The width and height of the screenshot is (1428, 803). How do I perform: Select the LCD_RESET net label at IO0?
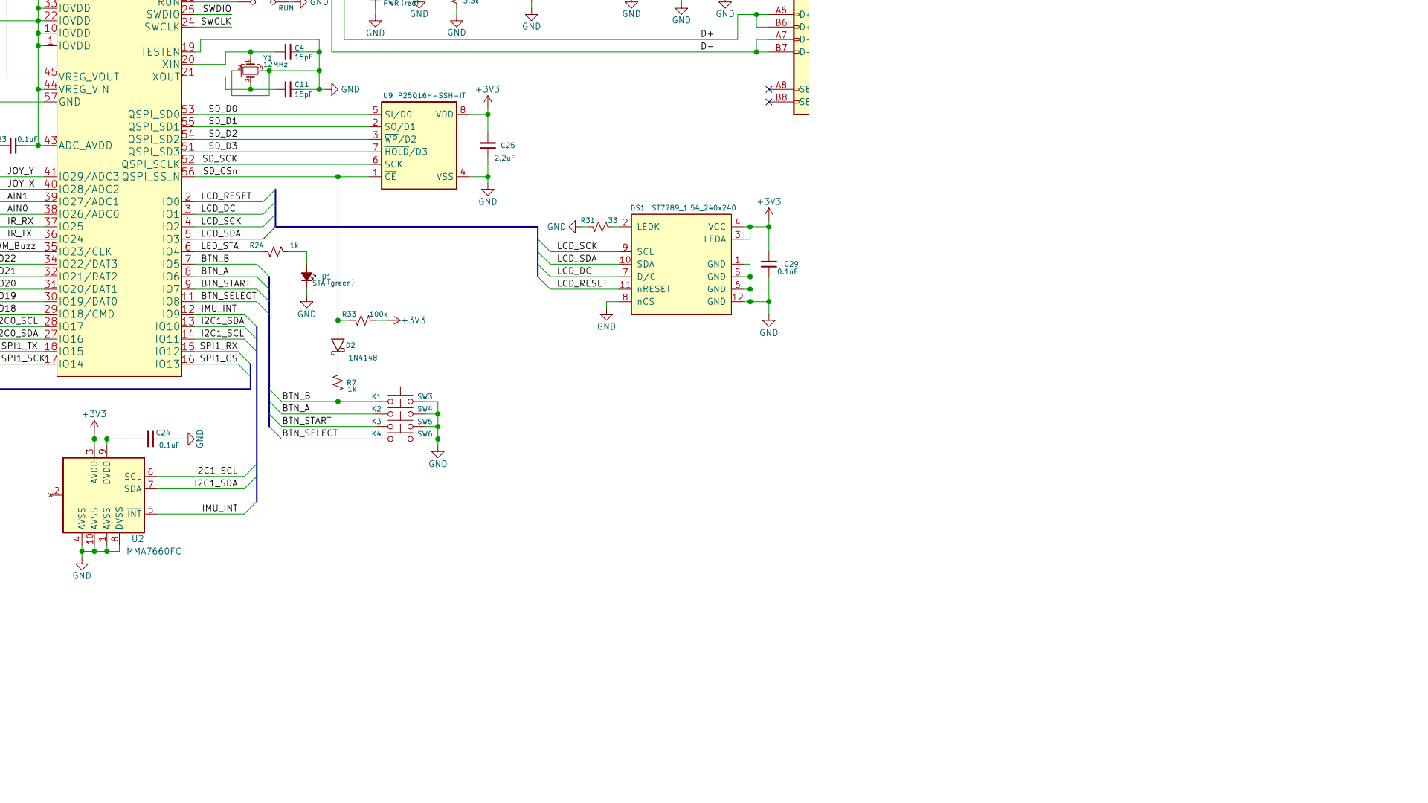[226, 196]
